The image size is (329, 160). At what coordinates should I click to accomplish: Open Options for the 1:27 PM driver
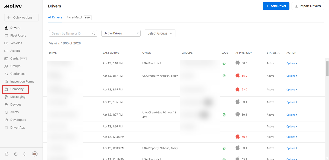292,115
